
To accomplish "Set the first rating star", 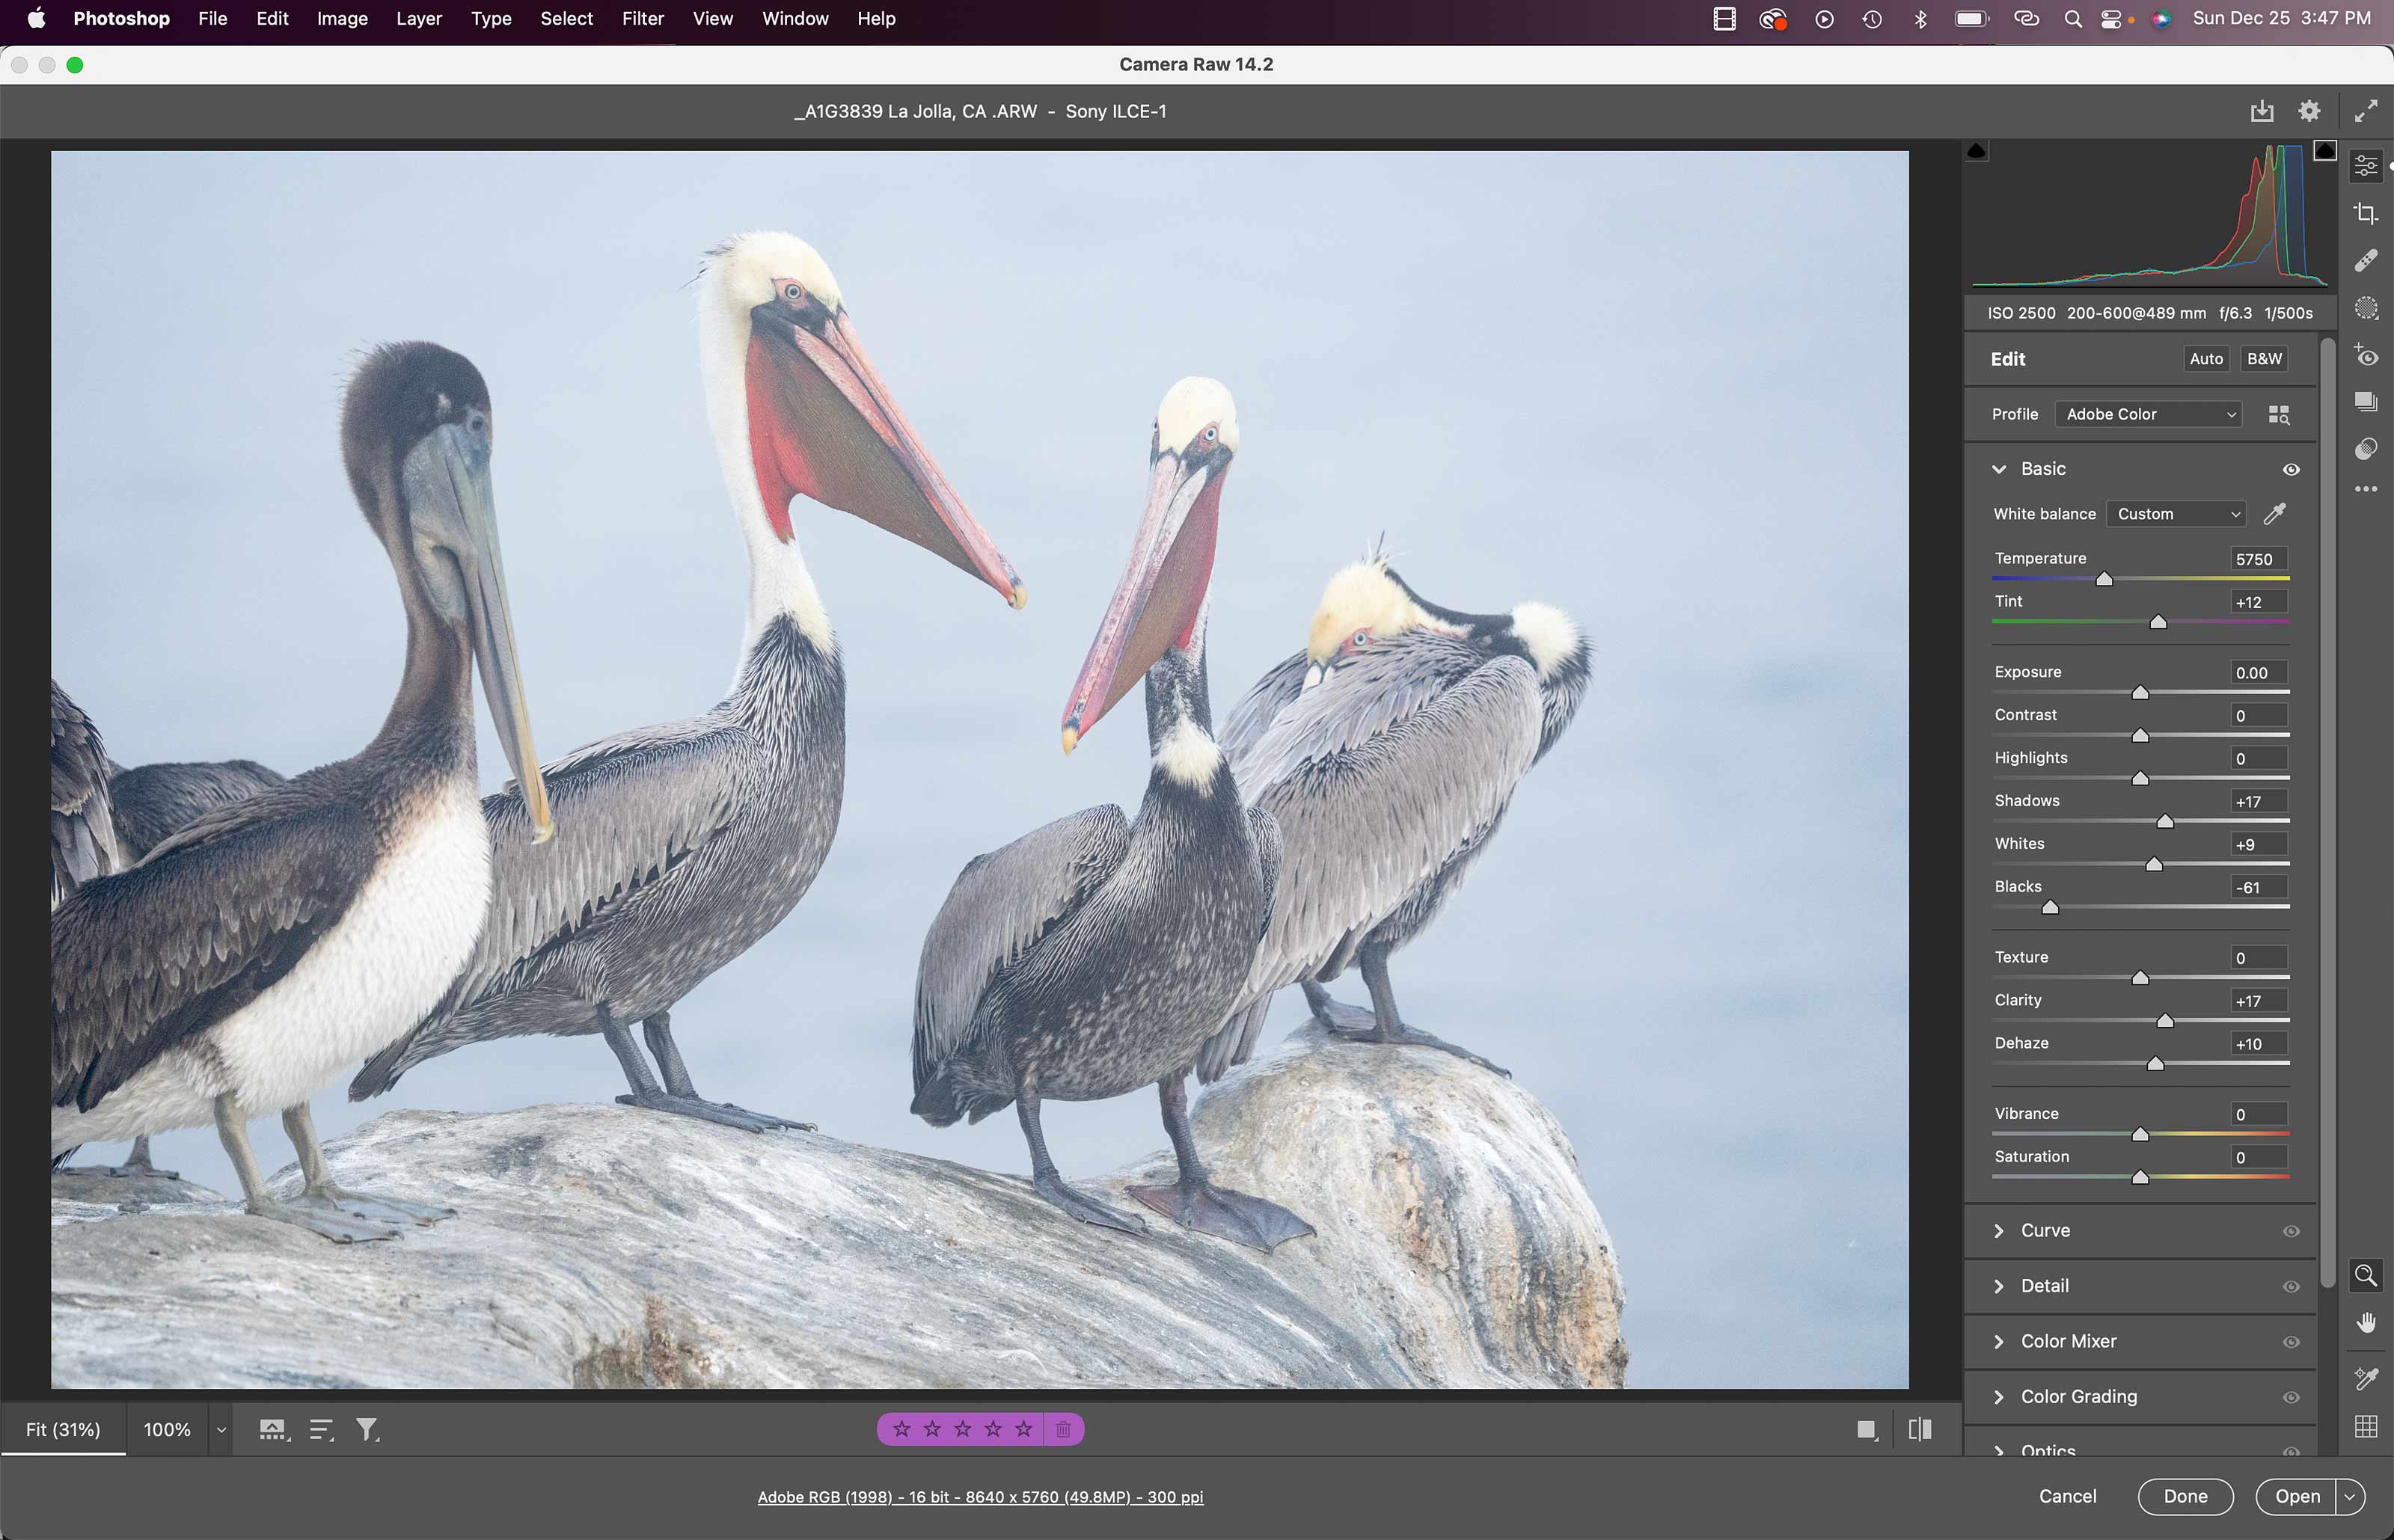I will [x=901, y=1430].
